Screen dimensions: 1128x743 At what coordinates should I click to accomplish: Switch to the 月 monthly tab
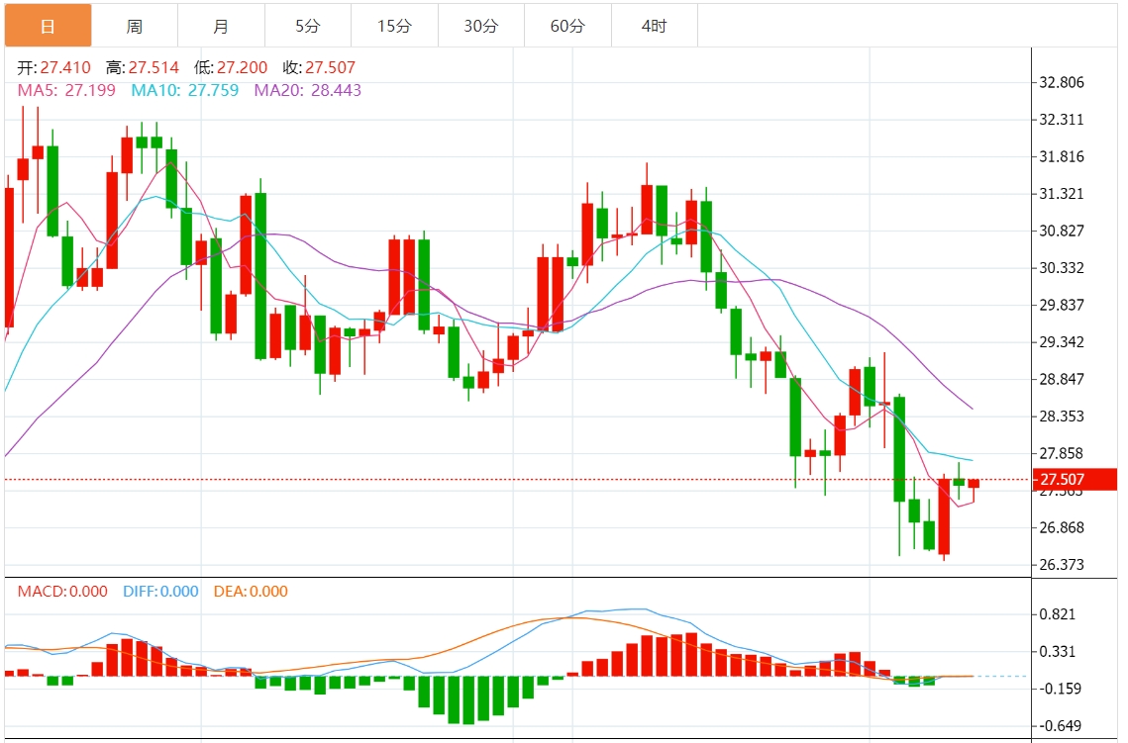[221, 26]
